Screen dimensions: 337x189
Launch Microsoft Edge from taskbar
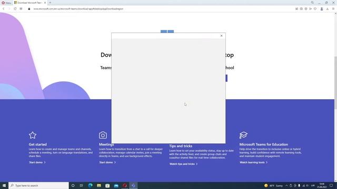[x=90, y=185]
